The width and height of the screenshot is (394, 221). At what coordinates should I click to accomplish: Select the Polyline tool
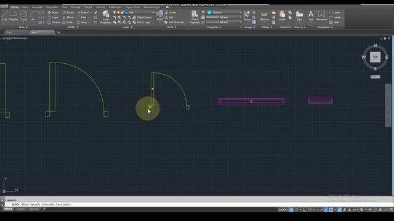(14, 15)
